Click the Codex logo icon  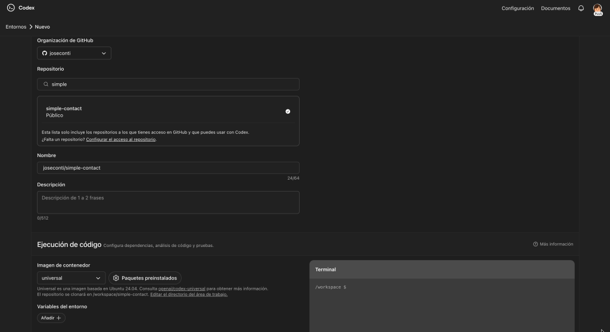pyautogui.click(x=11, y=8)
